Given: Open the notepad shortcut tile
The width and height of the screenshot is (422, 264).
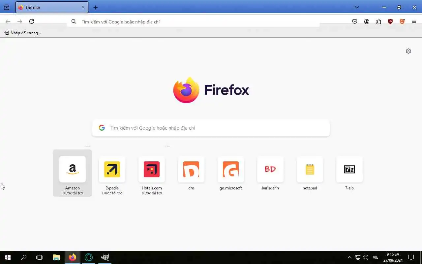Looking at the screenshot, I should [x=310, y=173].
